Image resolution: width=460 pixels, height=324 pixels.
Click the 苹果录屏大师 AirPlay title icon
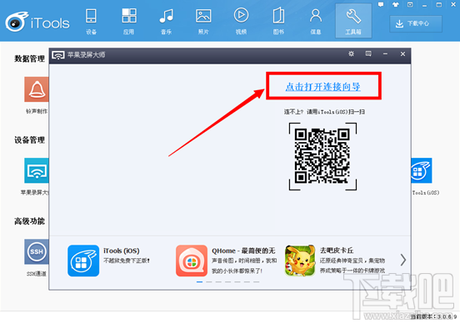coord(58,55)
